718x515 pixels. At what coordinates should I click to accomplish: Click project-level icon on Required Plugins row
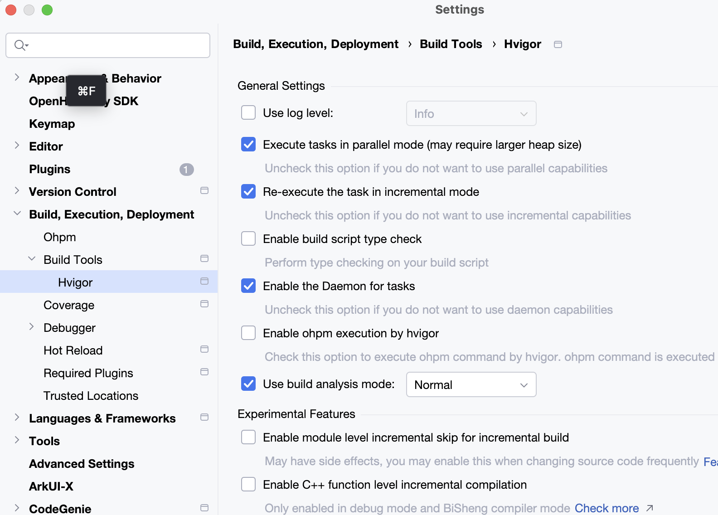coord(204,372)
